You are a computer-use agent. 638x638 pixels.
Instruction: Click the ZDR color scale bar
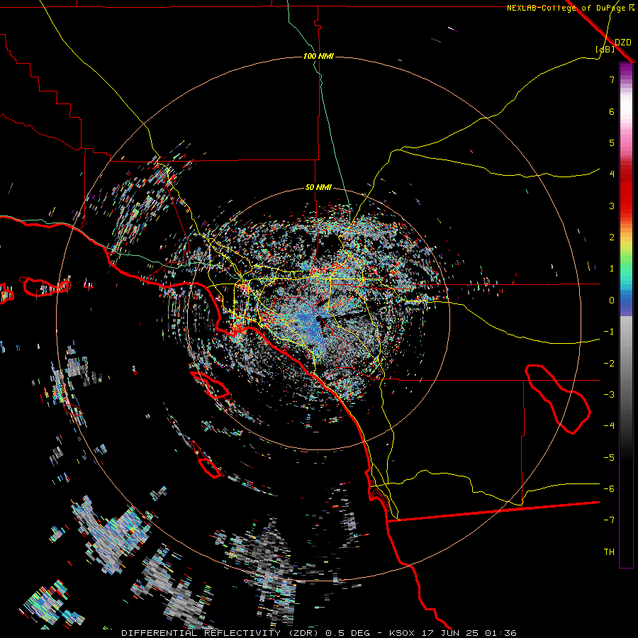[x=626, y=315]
